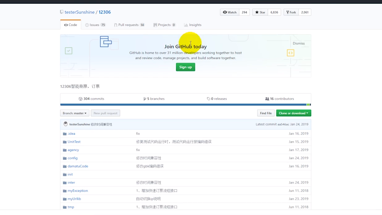The height and width of the screenshot is (215, 382).
Task: Click the tmp folder icon
Action: 65,207
